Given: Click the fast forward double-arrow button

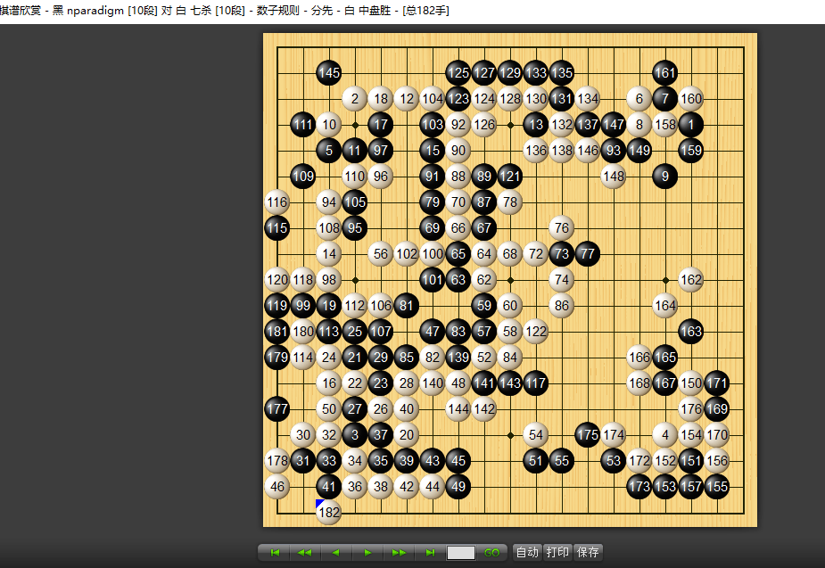Looking at the screenshot, I should pyautogui.click(x=399, y=553).
